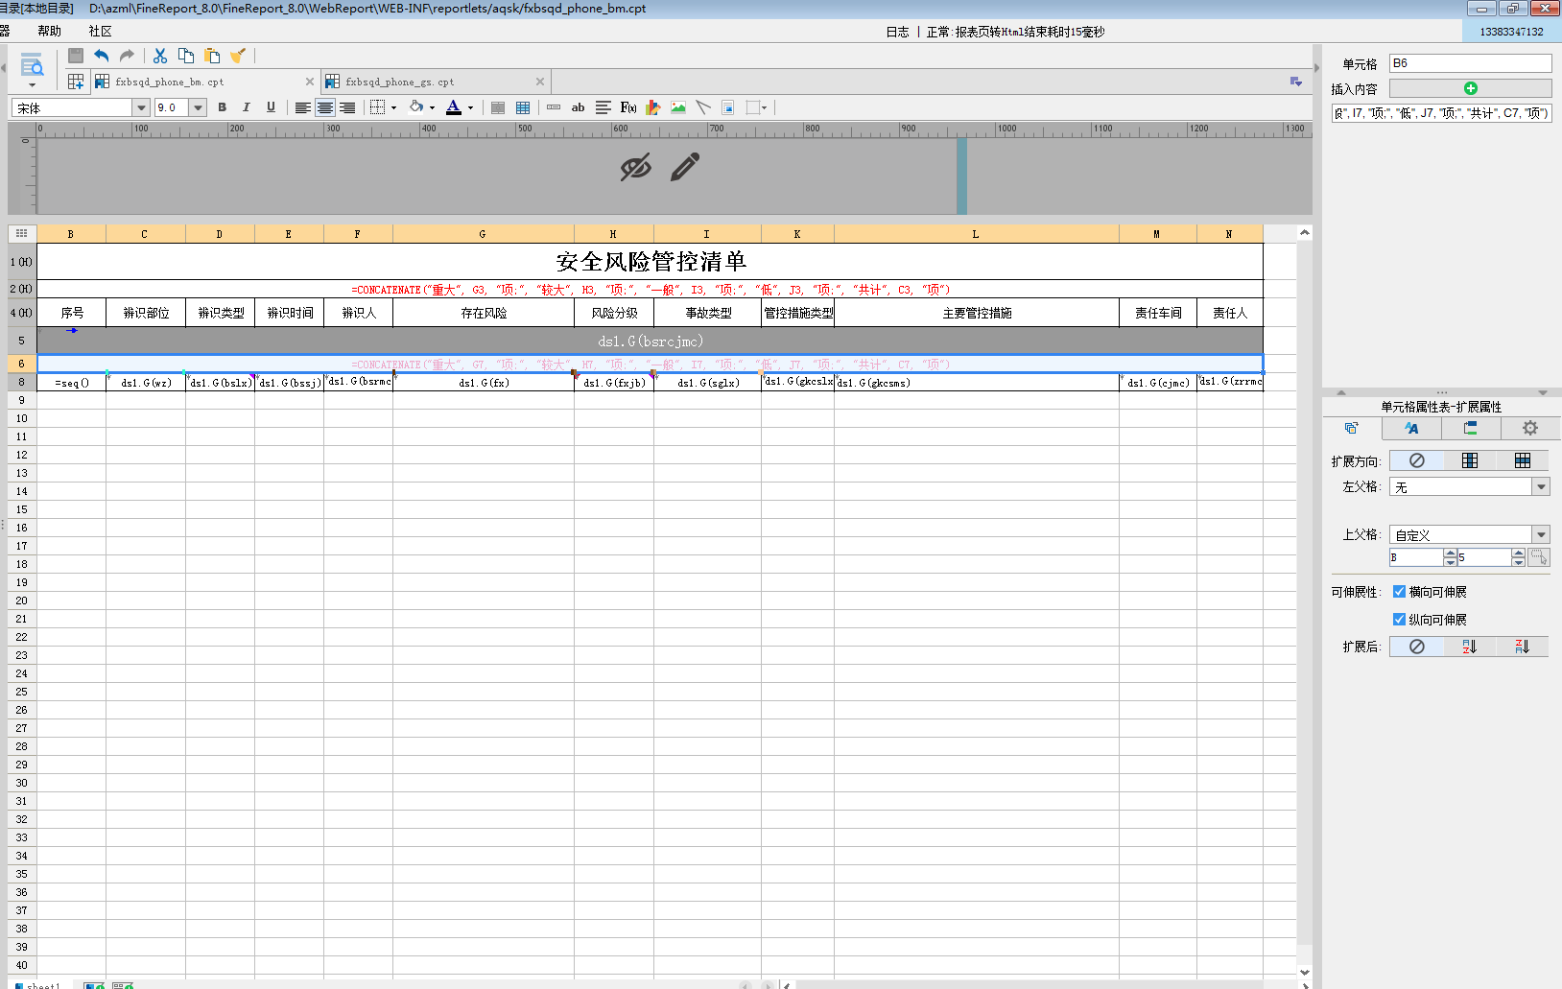Align cell text left
The height and width of the screenshot is (989, 1562).
point(302,107)
